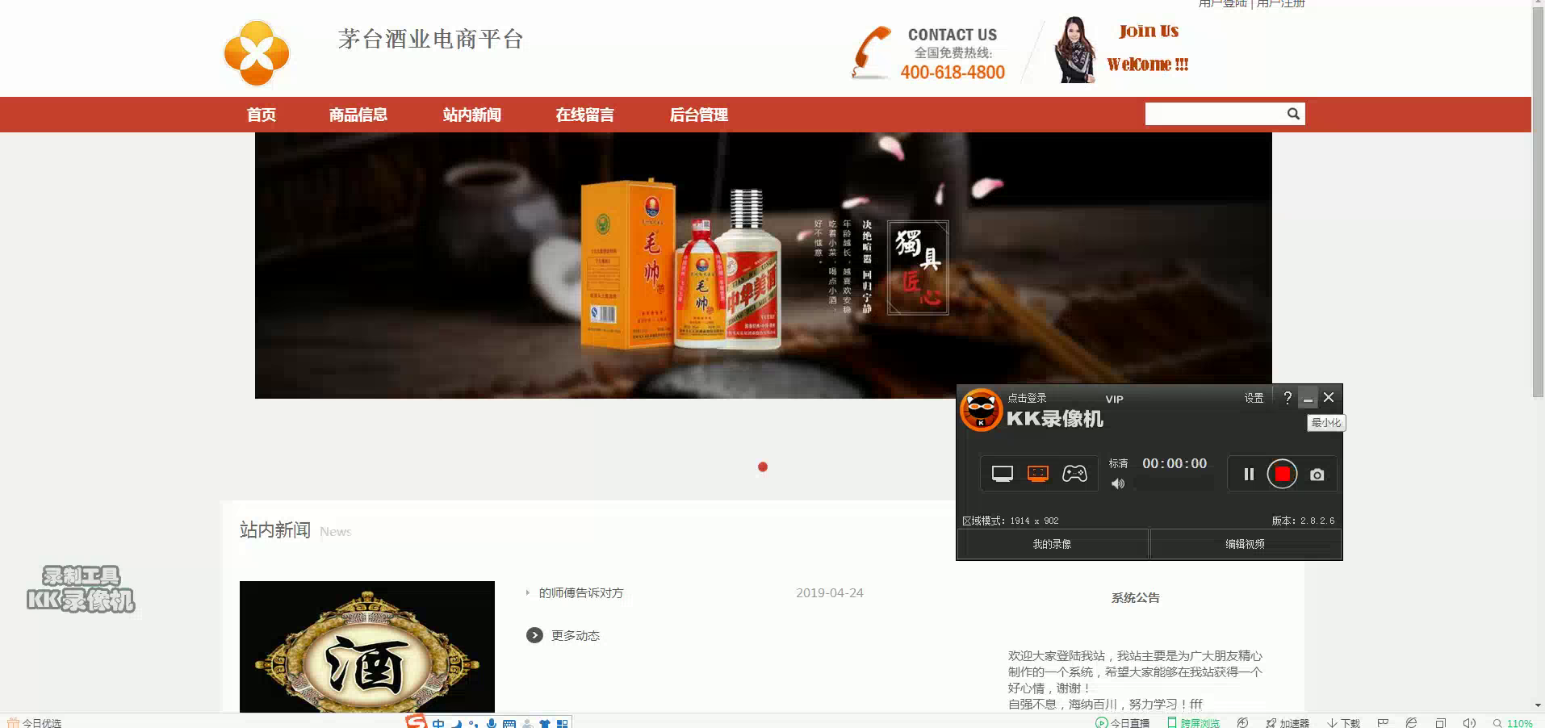Click the liquor banner carousel image
The width and height of the screenshot is (1545, 728).
tap(763, 265)
